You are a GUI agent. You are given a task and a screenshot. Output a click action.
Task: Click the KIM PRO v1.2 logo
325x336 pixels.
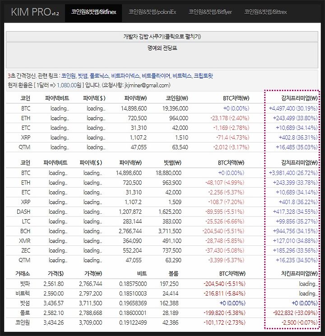click(35, 12)
